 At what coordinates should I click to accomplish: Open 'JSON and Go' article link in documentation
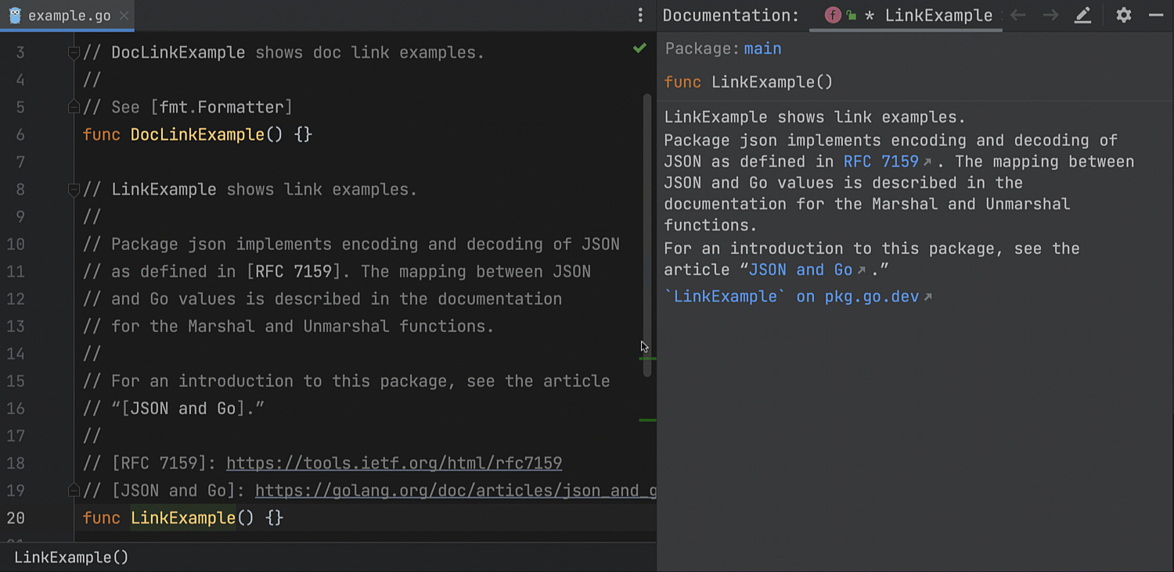point(800,270)
